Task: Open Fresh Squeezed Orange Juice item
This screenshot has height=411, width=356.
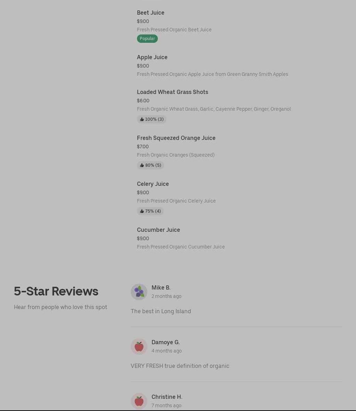Action: tap(176, 138)
